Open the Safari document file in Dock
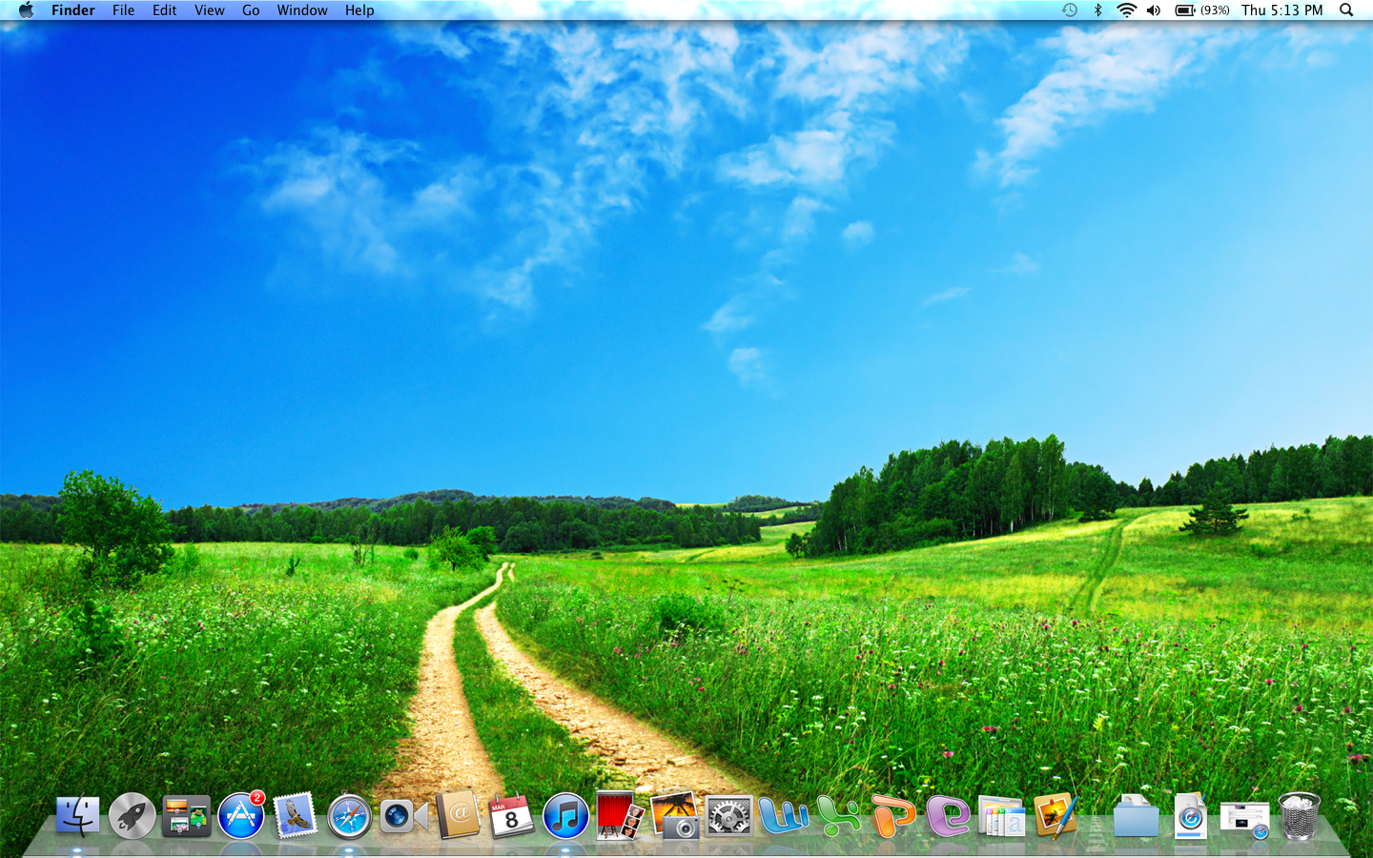This screenshot has height=858, width=1373. pyautogui.click(x=1190, y=816)
